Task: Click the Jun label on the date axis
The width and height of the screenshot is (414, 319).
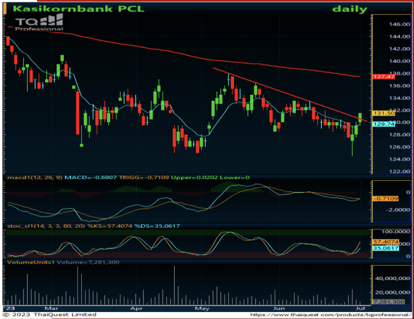Action: point(279,308)
